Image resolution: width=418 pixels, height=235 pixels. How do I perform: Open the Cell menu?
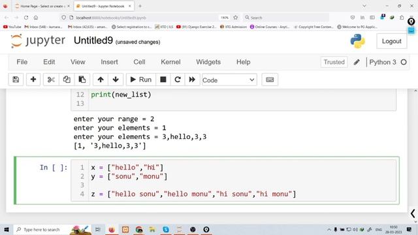point(139,62)
